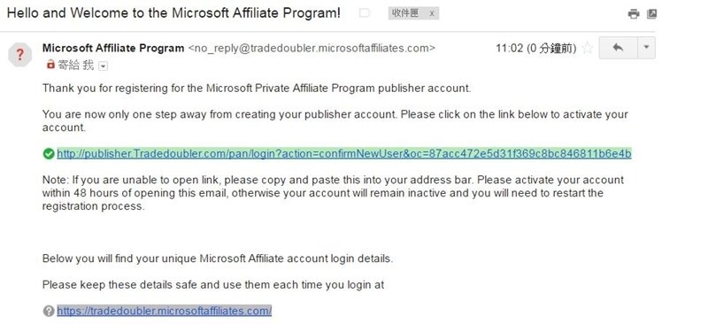The height and width of the screenshot is (324, 708).
Task: Open the confirmNewUser activation link
Action: tap(344, 154)
